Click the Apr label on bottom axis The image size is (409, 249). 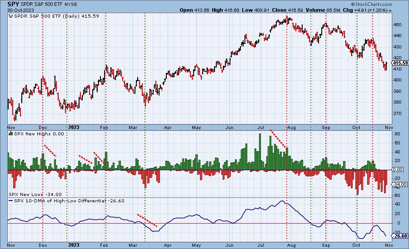click(x=168, y=245)
